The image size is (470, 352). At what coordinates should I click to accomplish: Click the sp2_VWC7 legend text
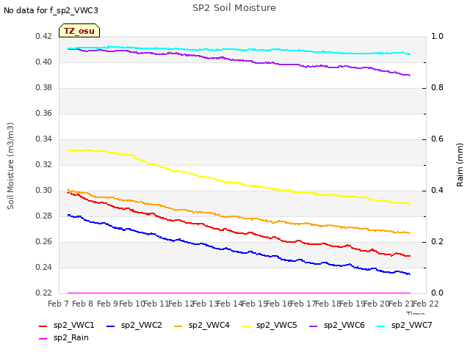coord(412,325)
